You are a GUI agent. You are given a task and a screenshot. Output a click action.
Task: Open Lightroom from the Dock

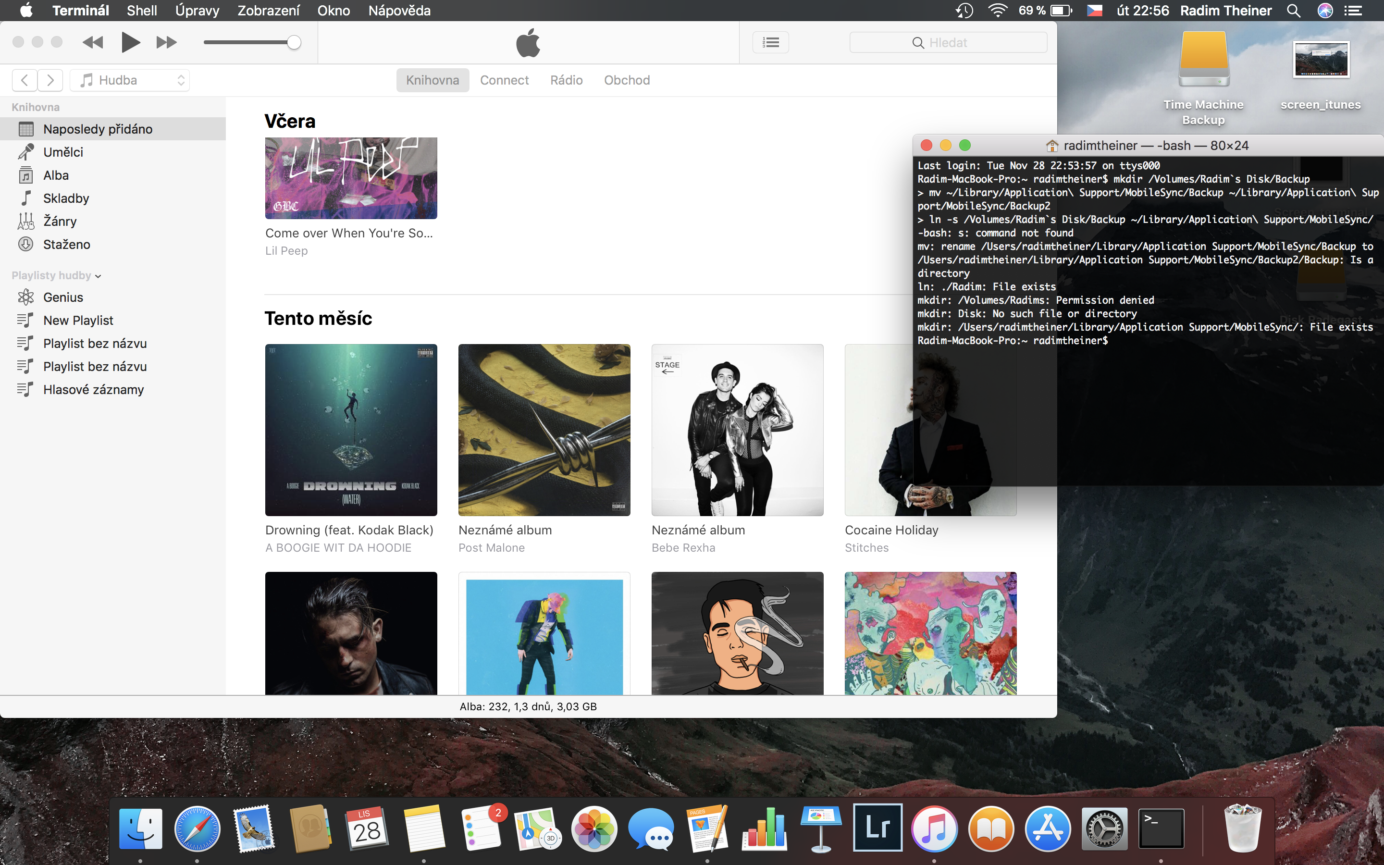[x=877, y=827]
